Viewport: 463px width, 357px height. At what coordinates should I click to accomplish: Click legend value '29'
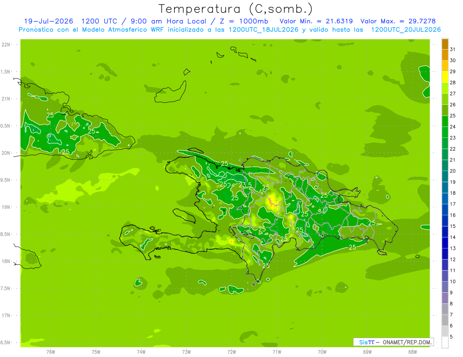tap(453, 71)
